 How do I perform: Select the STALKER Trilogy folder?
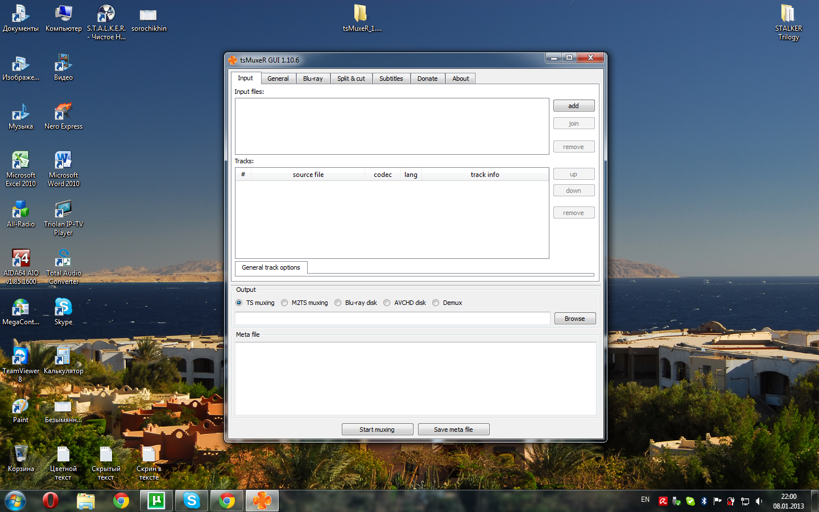tap(788, 23)
